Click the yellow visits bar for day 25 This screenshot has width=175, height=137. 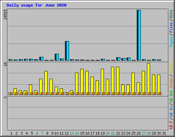point(133,84)
